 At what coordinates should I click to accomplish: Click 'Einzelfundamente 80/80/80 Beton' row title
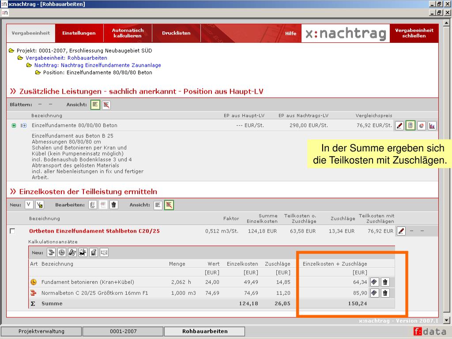click(74, 125)
